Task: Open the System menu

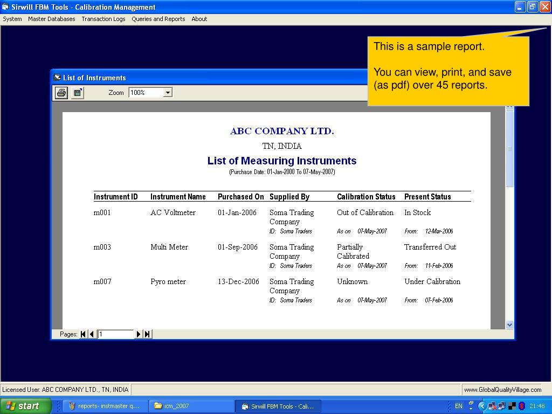Action: (x=12, y=19)
